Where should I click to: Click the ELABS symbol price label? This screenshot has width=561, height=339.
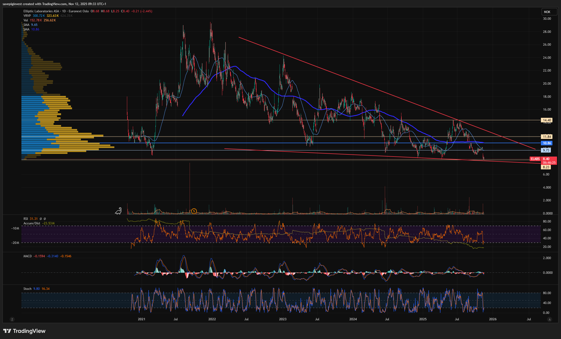point(535,159)
